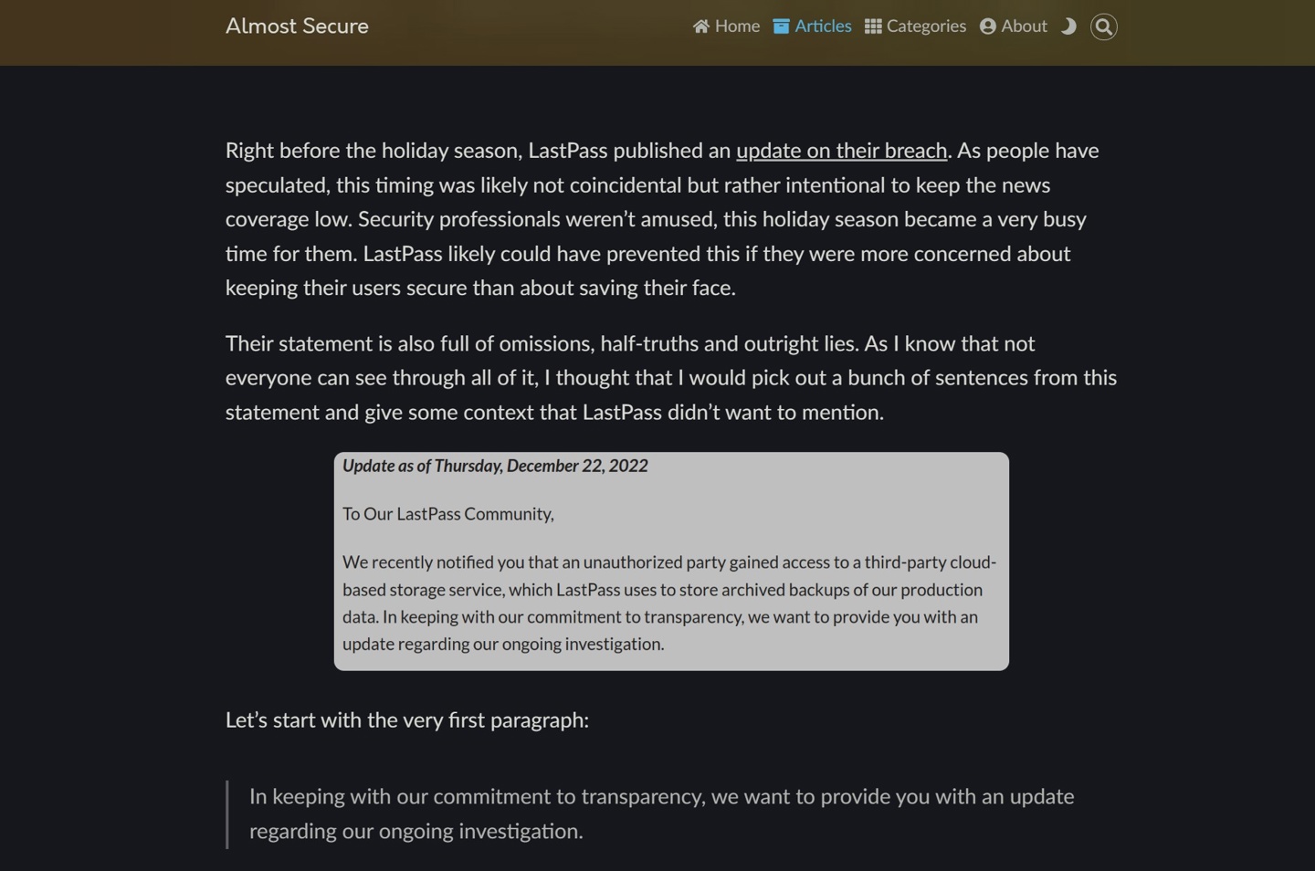Click the Almost Secure site title
1315x871 pixels.
tap(297, 26)
